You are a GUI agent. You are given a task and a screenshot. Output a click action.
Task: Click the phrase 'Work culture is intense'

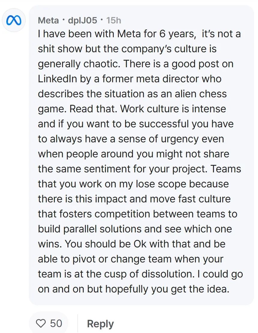[173, 109]
